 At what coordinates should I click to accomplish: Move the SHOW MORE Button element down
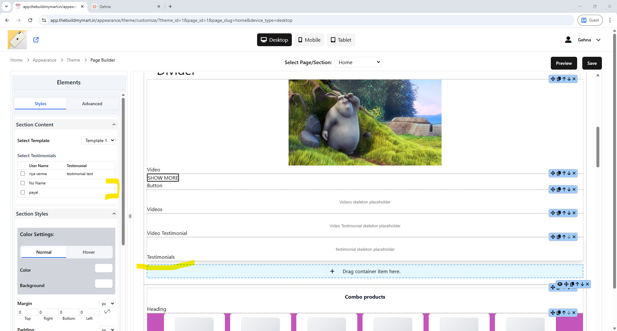click(569, 173)
